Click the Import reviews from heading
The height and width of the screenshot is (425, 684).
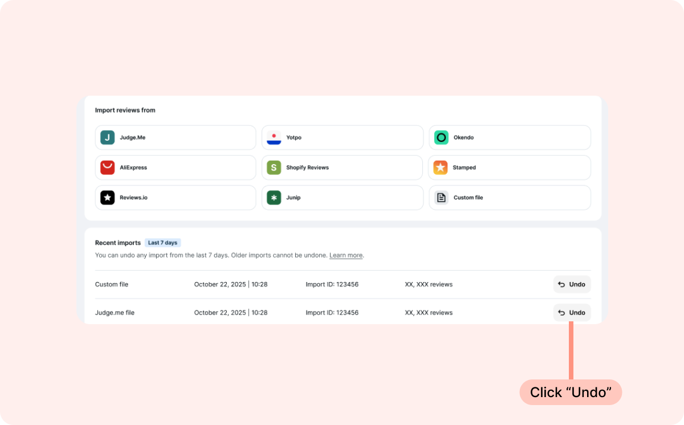125,110
